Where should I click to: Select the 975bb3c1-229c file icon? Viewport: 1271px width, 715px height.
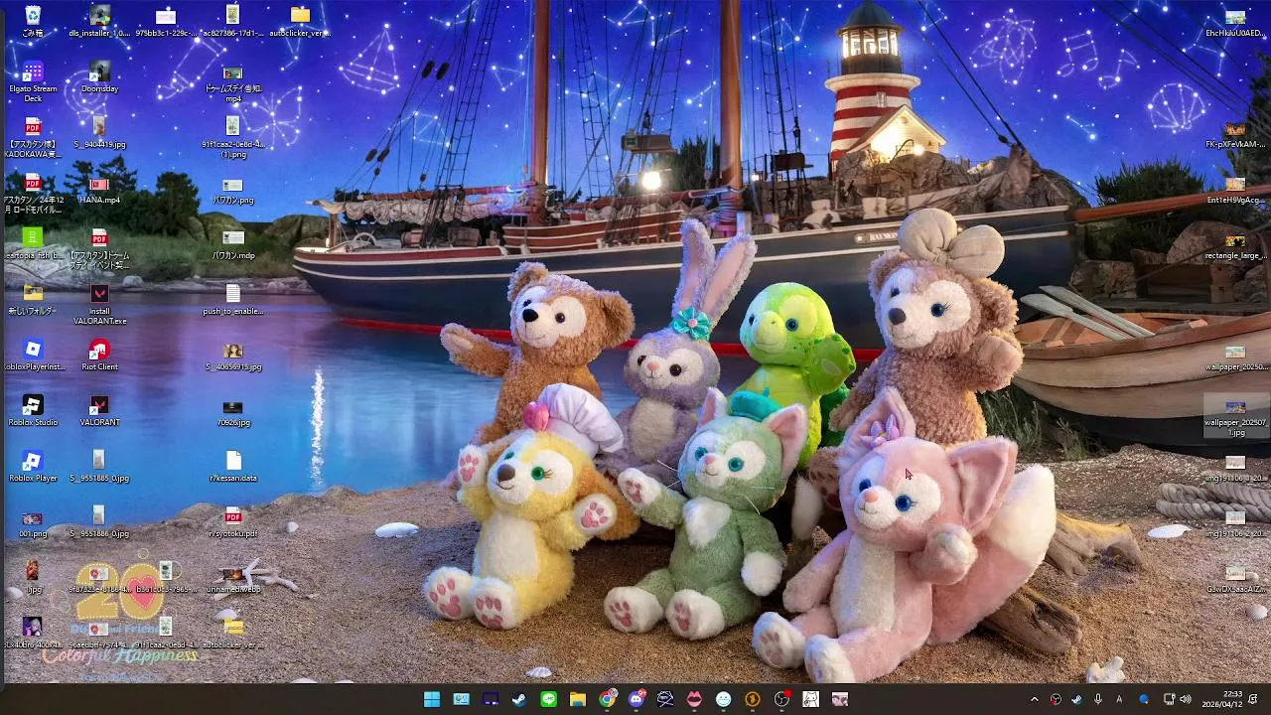(x=166, y=21)
